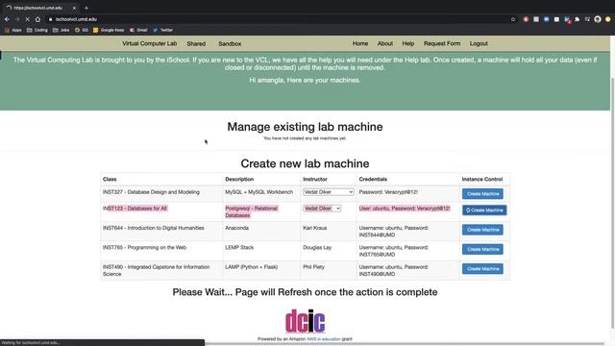Open the GG bookmark

(82, 30)
